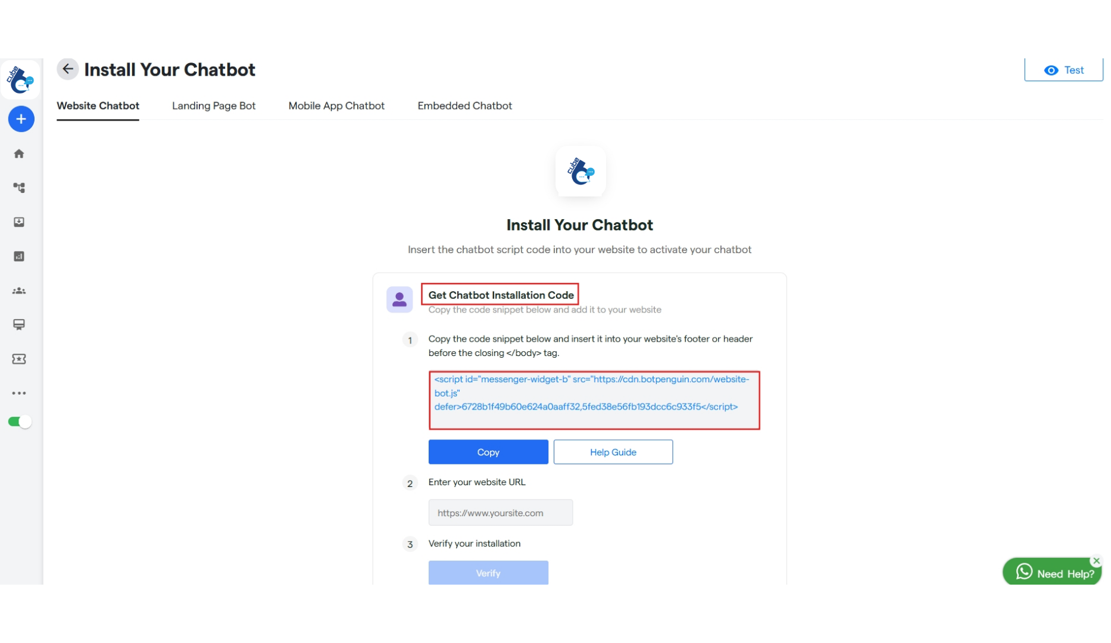Screen dimensions: 1111x643
Task: Switch to the Landing Page Bot tab
Action: pyautogui.click(x=213, y=105)
